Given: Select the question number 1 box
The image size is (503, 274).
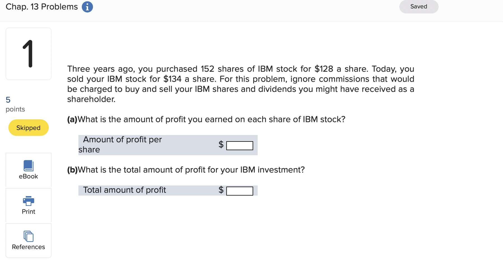Looking at the screenshot, I should pyautogui.click(x=28, y=54).
